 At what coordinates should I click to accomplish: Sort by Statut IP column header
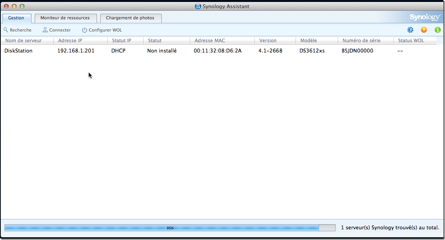tap(125, 41)
